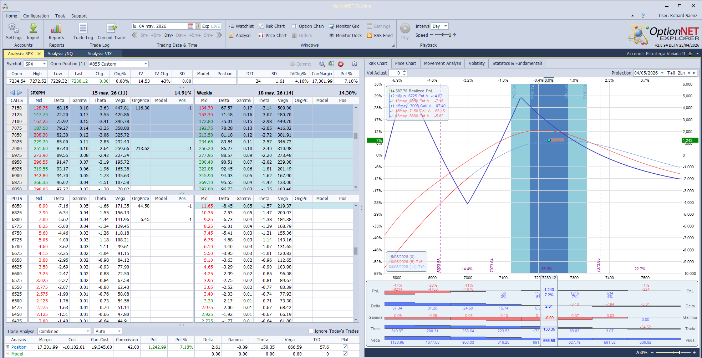The image size is (702, 358).
Task: Click the Day- step back button
Action: click(169, 35)
